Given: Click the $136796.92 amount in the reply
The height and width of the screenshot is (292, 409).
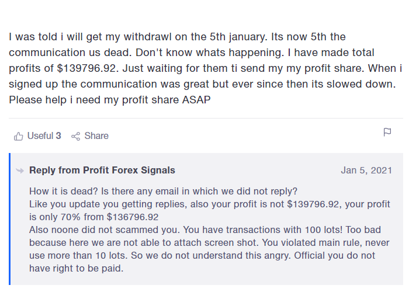Looking at the screenshot, I should coord(133,217).
